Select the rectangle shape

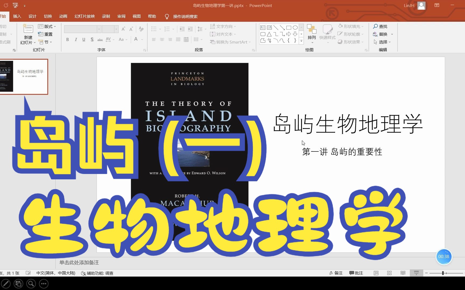(x=289, y=27)
